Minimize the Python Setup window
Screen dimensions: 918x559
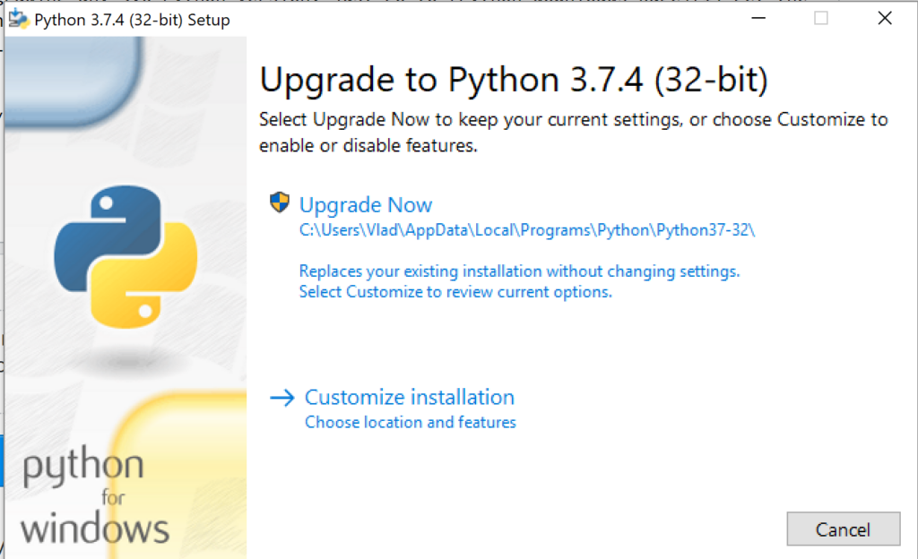(758, 18)
